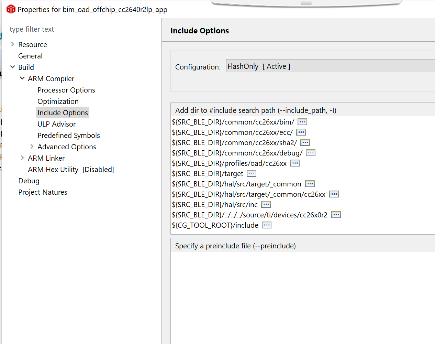Viewport: 435px width, 344px height.
Task: Collapse the ARM Compiler node
Action: pos(22,78)
